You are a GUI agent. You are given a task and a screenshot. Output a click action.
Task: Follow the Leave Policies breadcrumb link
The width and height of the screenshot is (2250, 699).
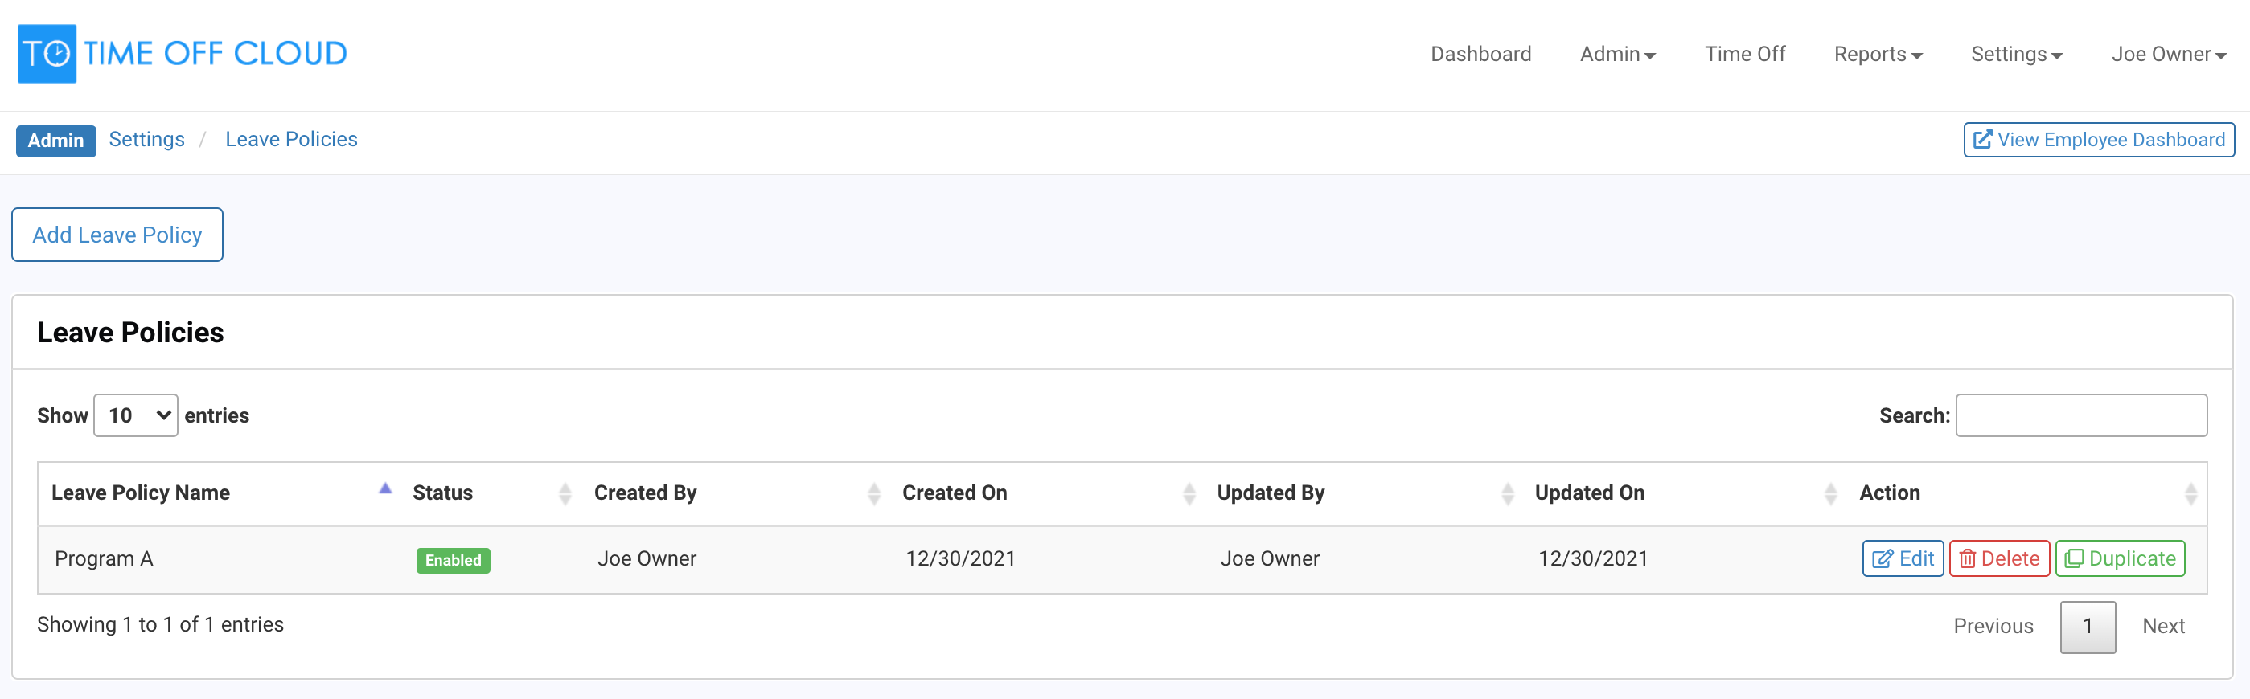pos(291,140)
